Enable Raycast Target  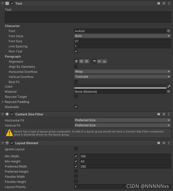click(x=76, y=97)
